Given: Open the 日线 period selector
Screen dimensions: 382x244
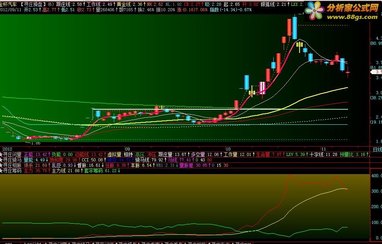Looking at the screenshot, I should [x=377, y=149].
